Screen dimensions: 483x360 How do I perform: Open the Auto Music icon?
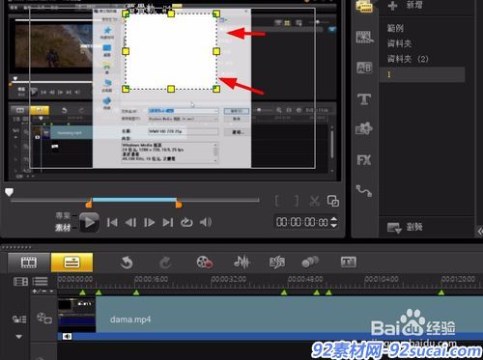coord(277,263)
